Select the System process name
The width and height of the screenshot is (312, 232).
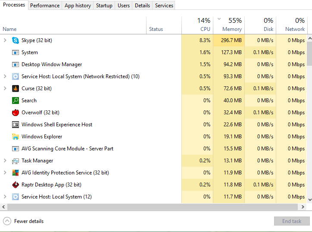[x=30, y=52]
